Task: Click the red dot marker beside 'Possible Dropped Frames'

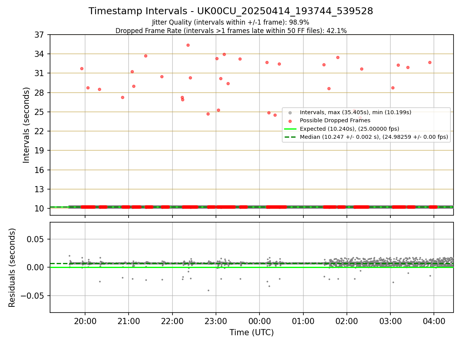Action: click(290, 121)
